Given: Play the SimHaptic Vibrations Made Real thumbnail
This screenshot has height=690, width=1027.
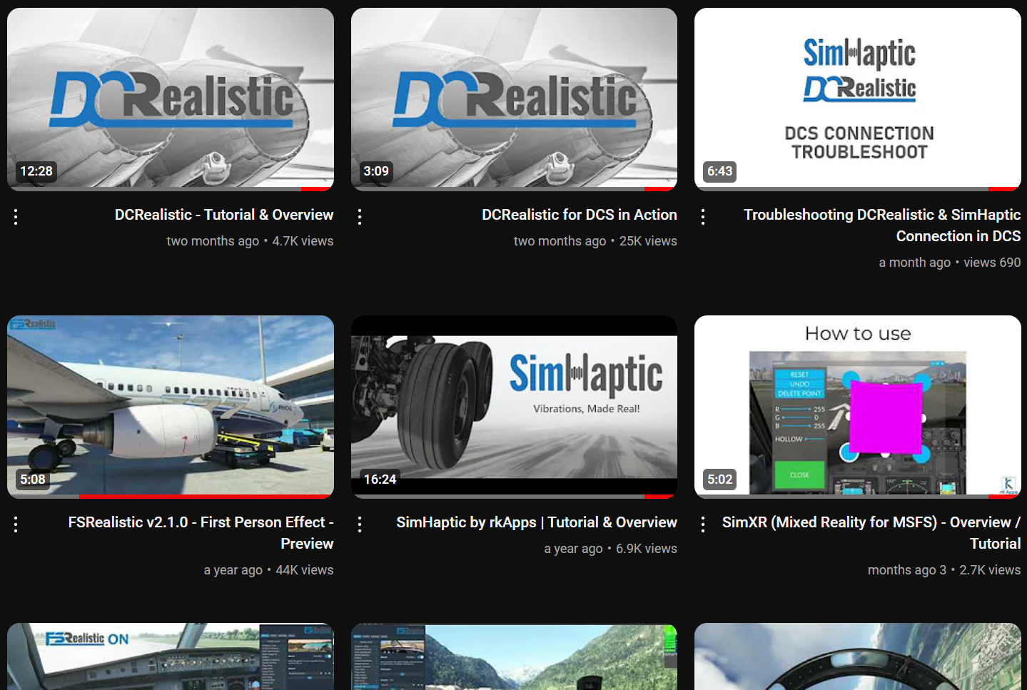Looking at the screenshot, I should (x=514, y=405).
